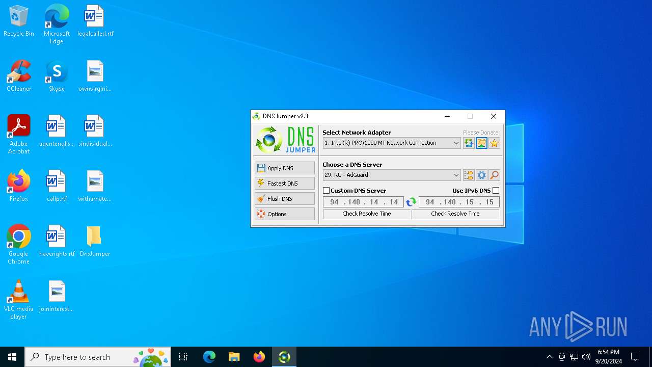
Task: Close the DNS Jumper window
Action: pyautogui.click(x=493, y=116)
